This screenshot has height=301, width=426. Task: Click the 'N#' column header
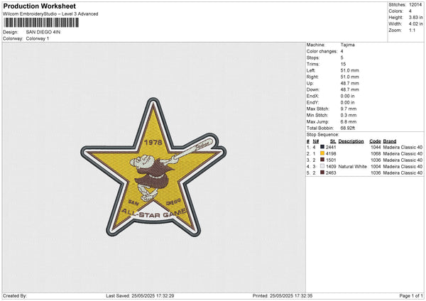coord(316,141)
